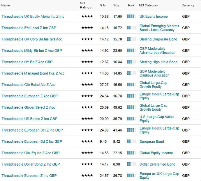
Task: Open Threadneedle European Sel Z Inc GBP
Action: pos(32,130)
